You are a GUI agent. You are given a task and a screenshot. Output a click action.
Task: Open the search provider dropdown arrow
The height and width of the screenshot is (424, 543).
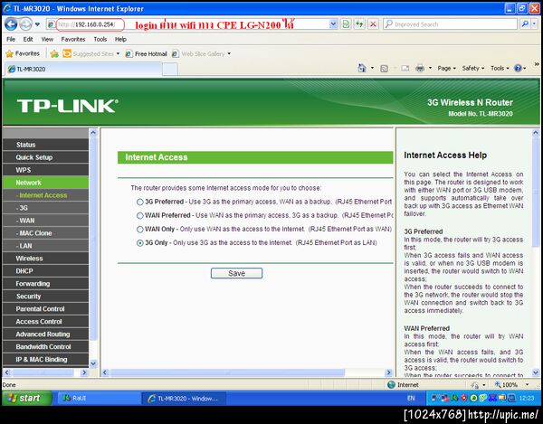click(534, 24)
